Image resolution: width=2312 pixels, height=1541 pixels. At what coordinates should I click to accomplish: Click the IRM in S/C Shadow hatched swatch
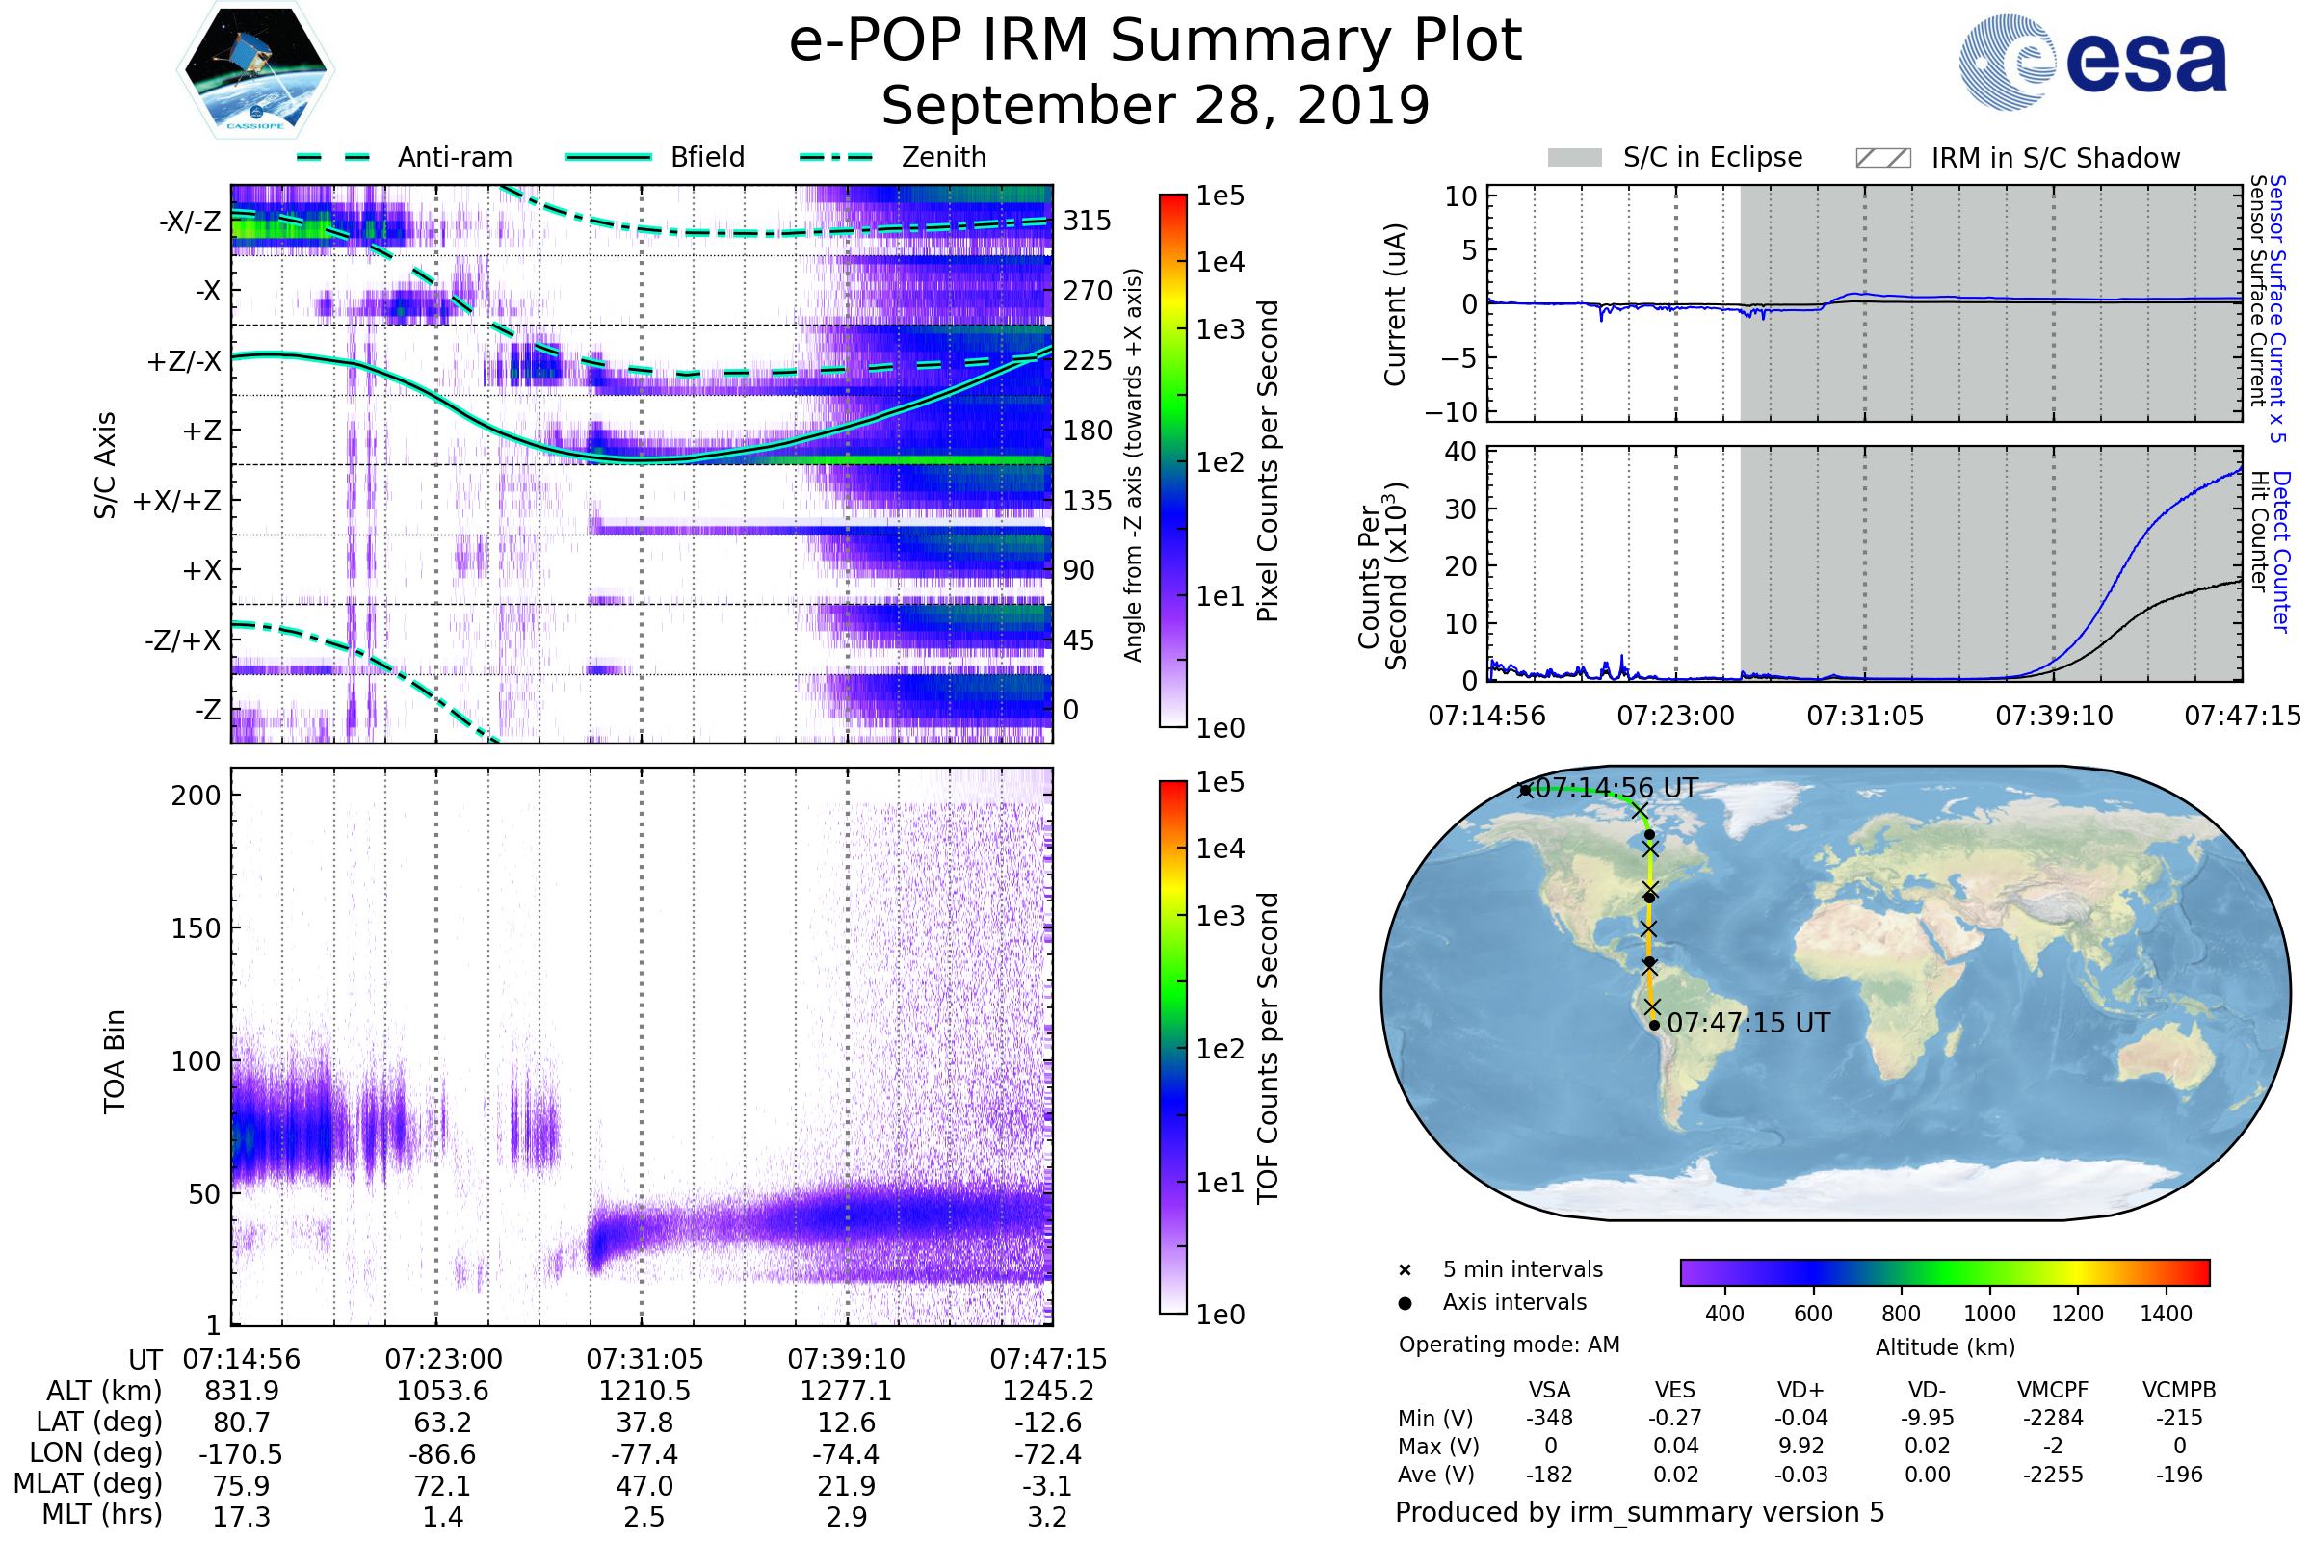click(1882, 158)
